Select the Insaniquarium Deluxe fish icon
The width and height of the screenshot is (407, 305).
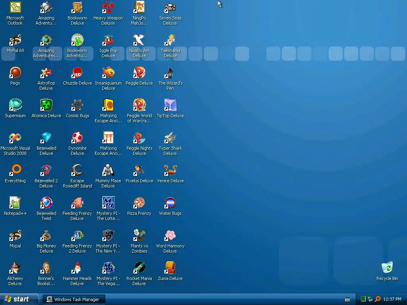coord(108,73)
